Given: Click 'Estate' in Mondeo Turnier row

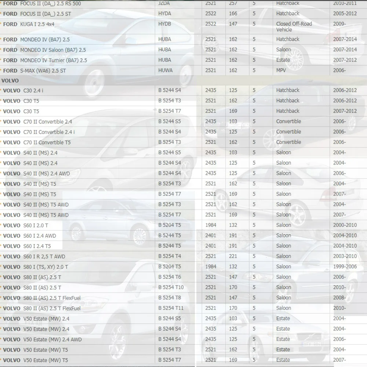Looking at the screenshot, I should coord(283,60).
